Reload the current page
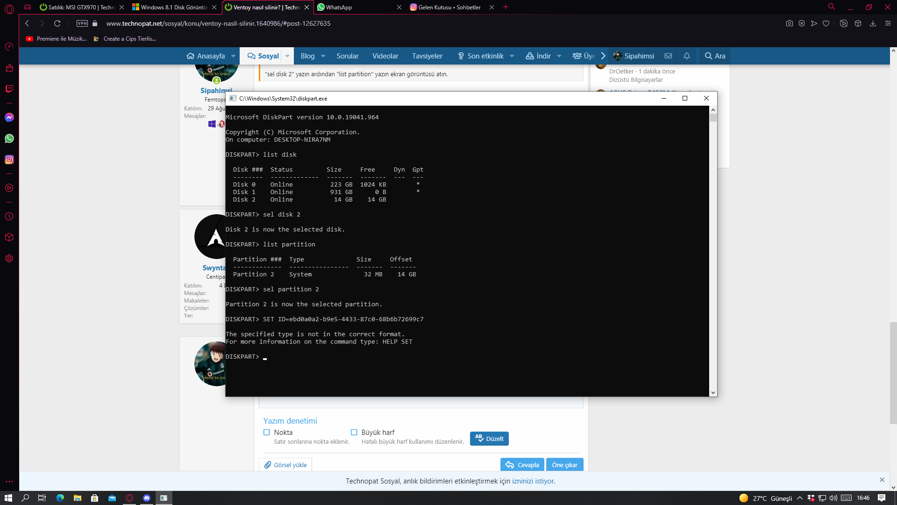Image resolution: width=897 pixels, height=505 pixels. click(57, 23)
